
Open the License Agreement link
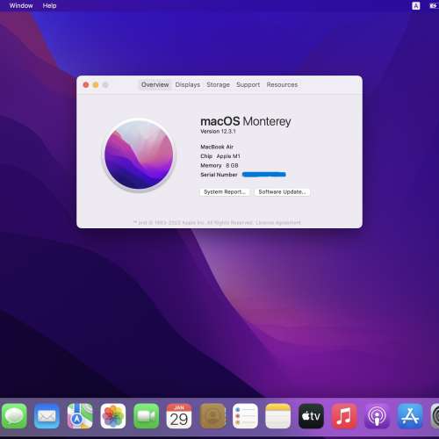(x=278, y=222)
